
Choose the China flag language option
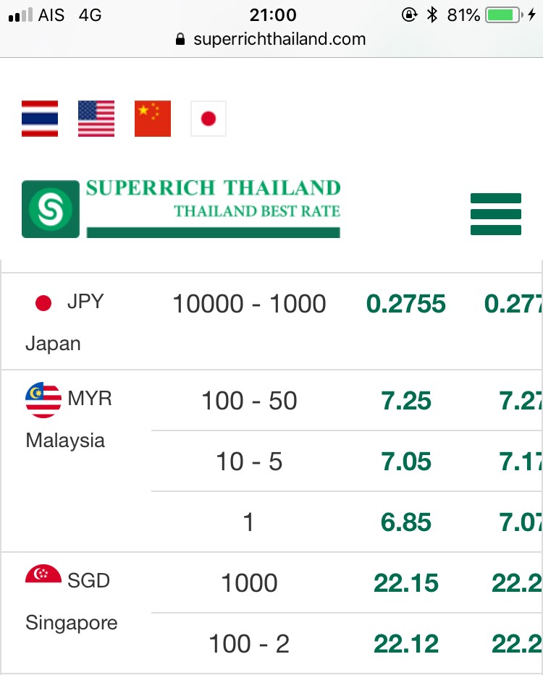(x=153, y=119)
